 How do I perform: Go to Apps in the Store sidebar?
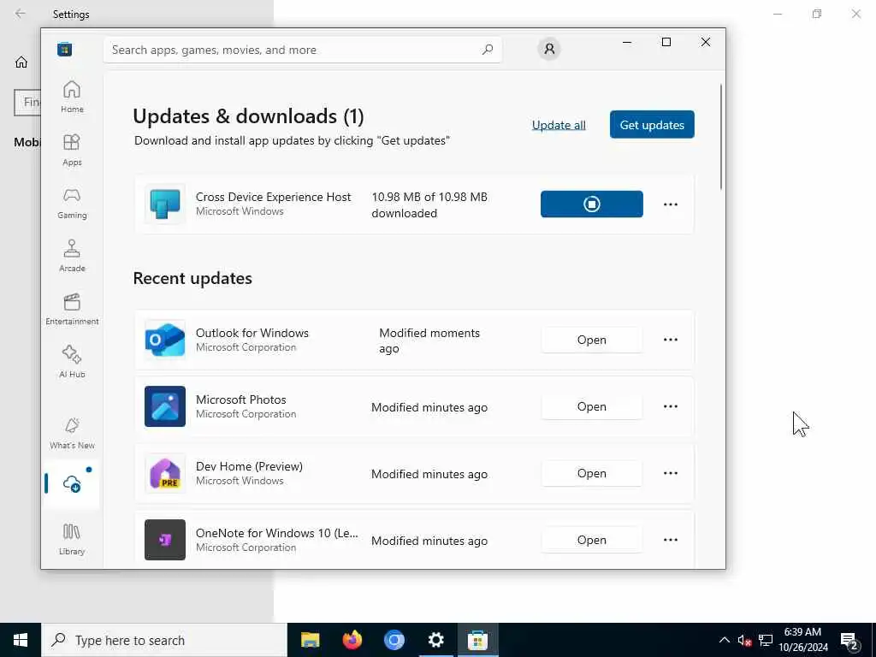click(72, 150)
